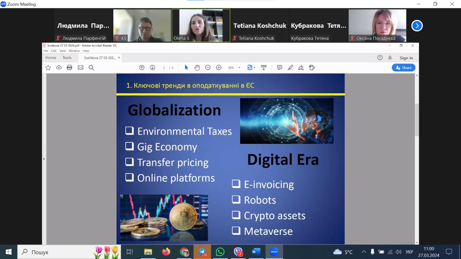Screen dimensions: 461x259
Task: Click the page number input field
Action: (164, 68)
